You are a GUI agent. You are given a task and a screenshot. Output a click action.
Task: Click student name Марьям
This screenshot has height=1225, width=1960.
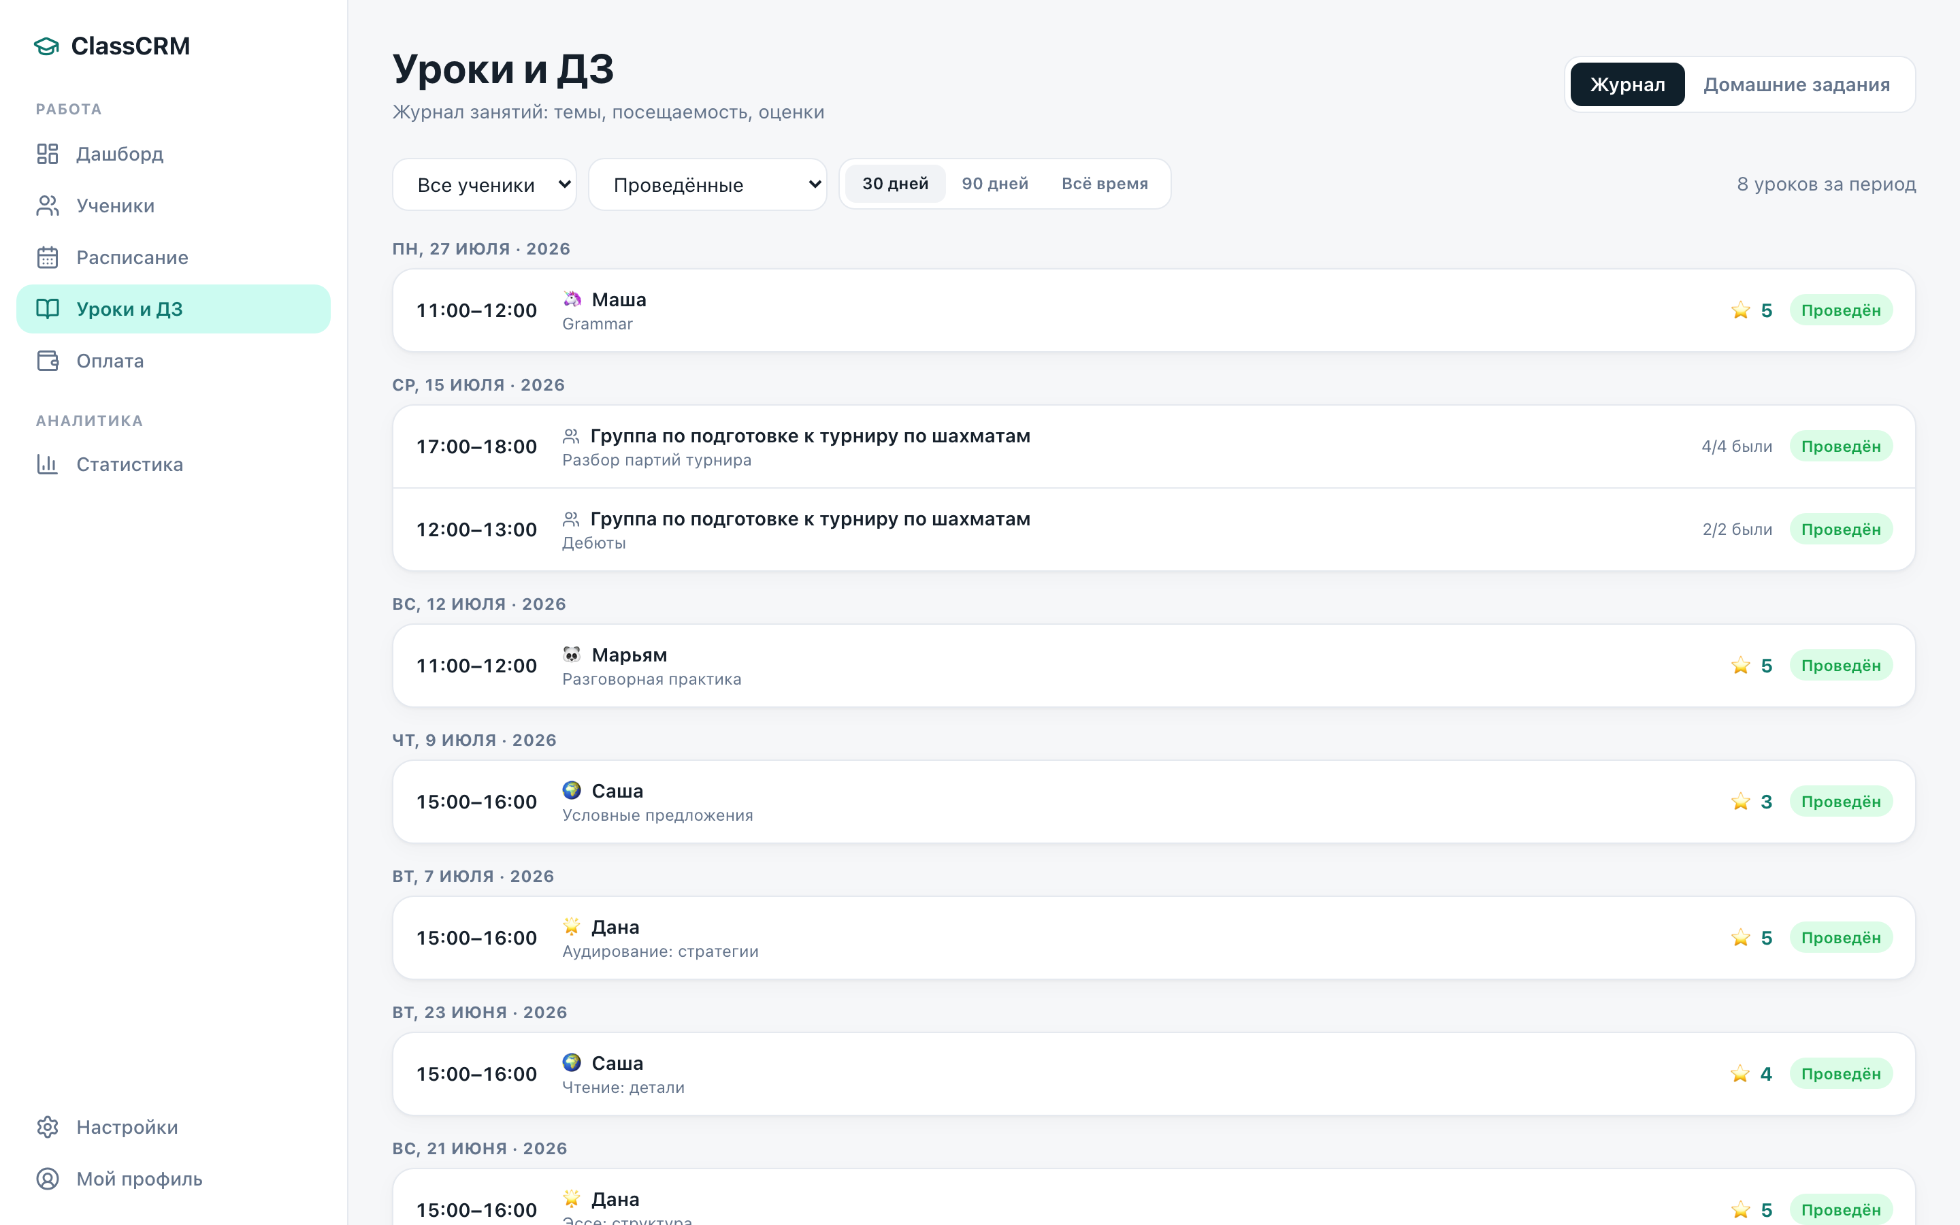[630, 655]
